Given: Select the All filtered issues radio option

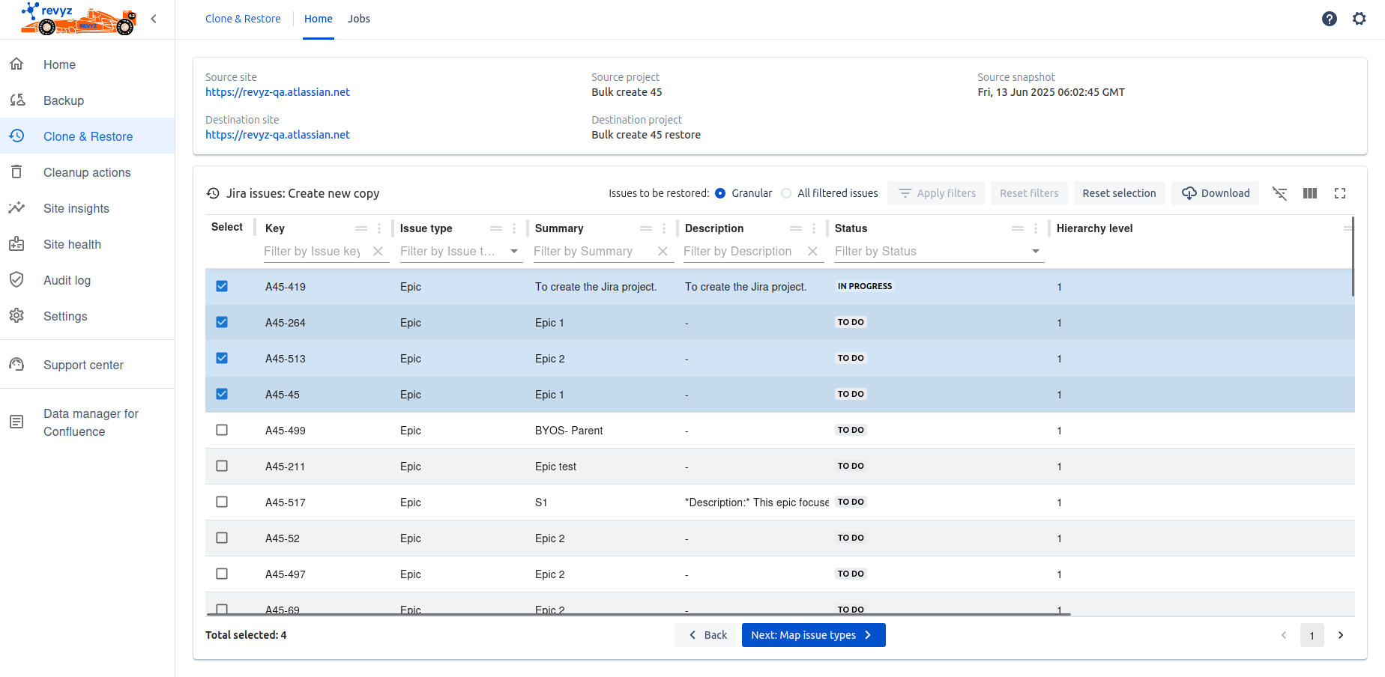Looking at the screenshot, I should [786, 193].
